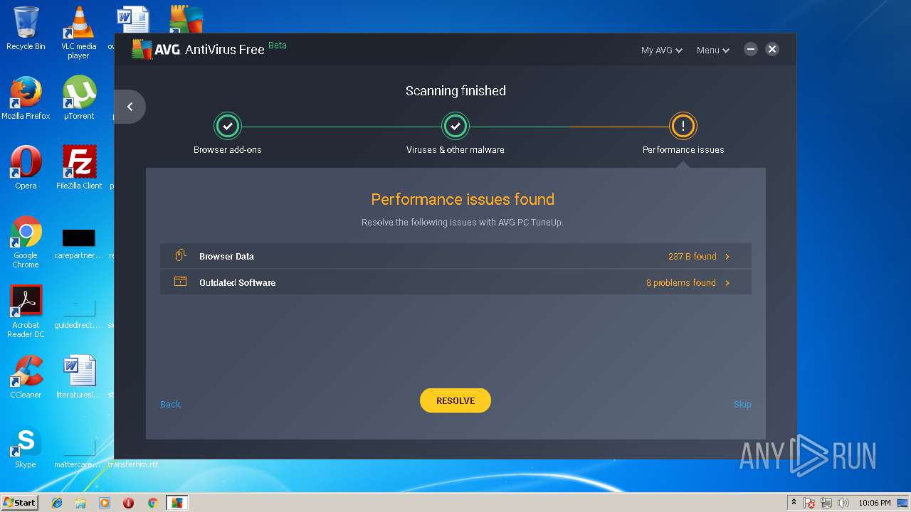
Task: Close the AVG AntiVirus window
Action: tap(772, 49)
